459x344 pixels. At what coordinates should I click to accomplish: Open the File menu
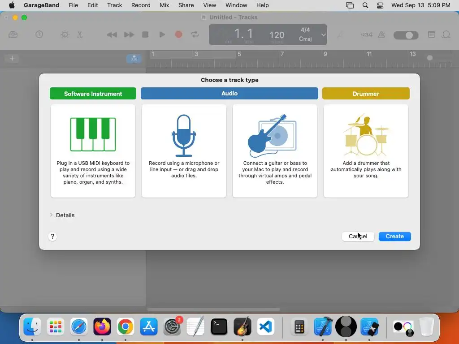coord(73,5)
